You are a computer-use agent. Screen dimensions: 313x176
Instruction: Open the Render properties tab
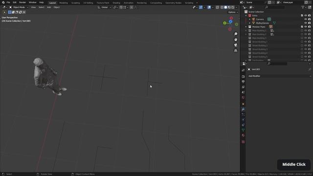coord(243,77)
